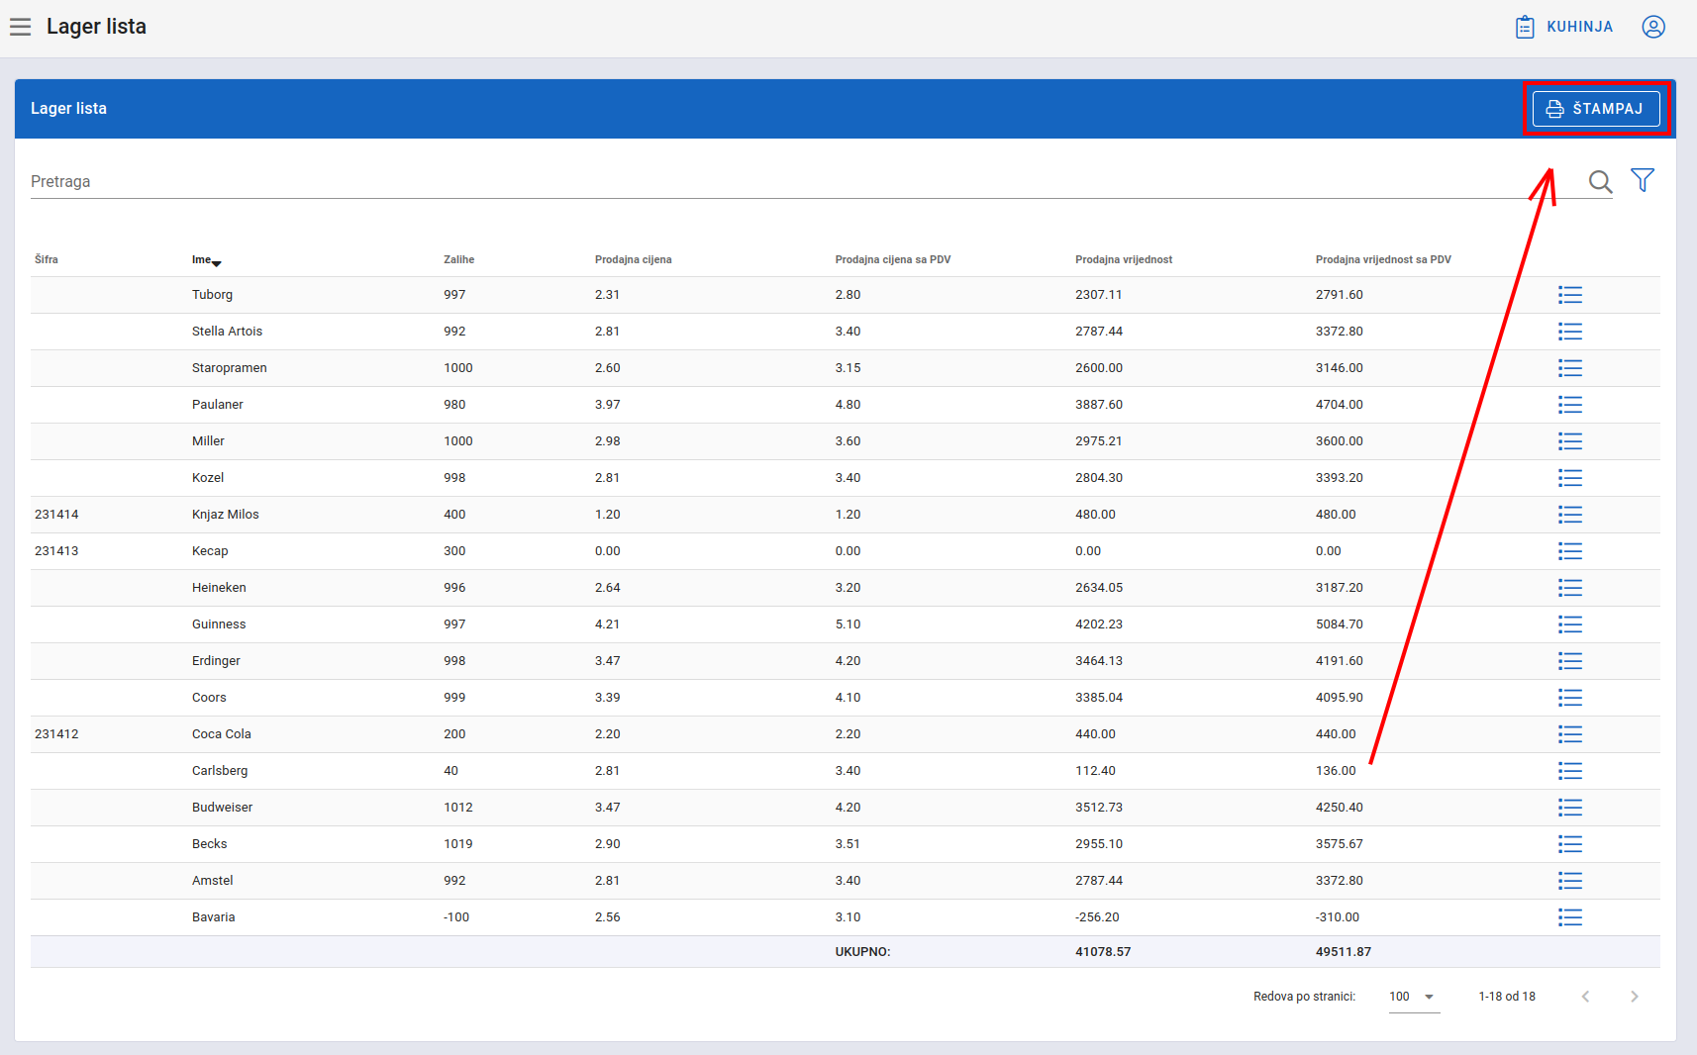
Task: Sort by the Zalihe column header
Action: pyautogui.click(x=458, y=260)
